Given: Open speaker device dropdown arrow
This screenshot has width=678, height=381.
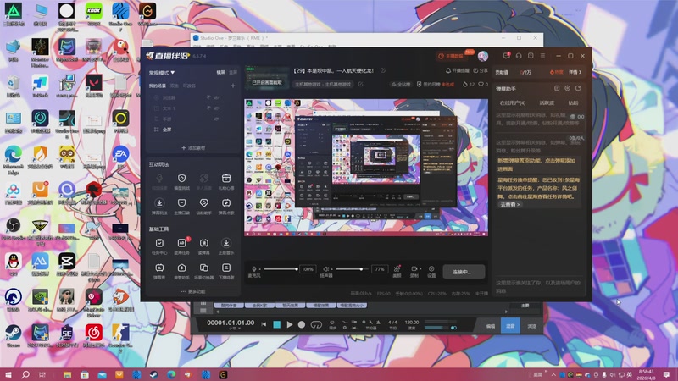Looking at the screenshot, I should tap(331, 269).
